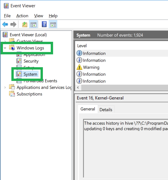
Task: Click the horizontal scrollbar left arrow
Action: point(78,88)
